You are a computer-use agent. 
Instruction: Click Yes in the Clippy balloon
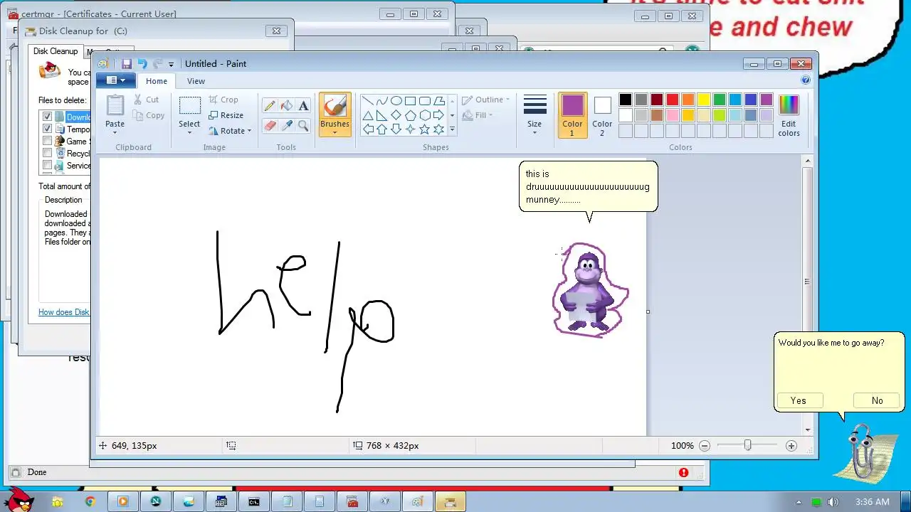coord(799,400)
